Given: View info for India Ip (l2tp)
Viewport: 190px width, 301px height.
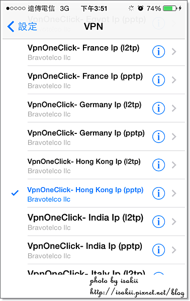Looking at the screenshot, I should click(158, 222).
